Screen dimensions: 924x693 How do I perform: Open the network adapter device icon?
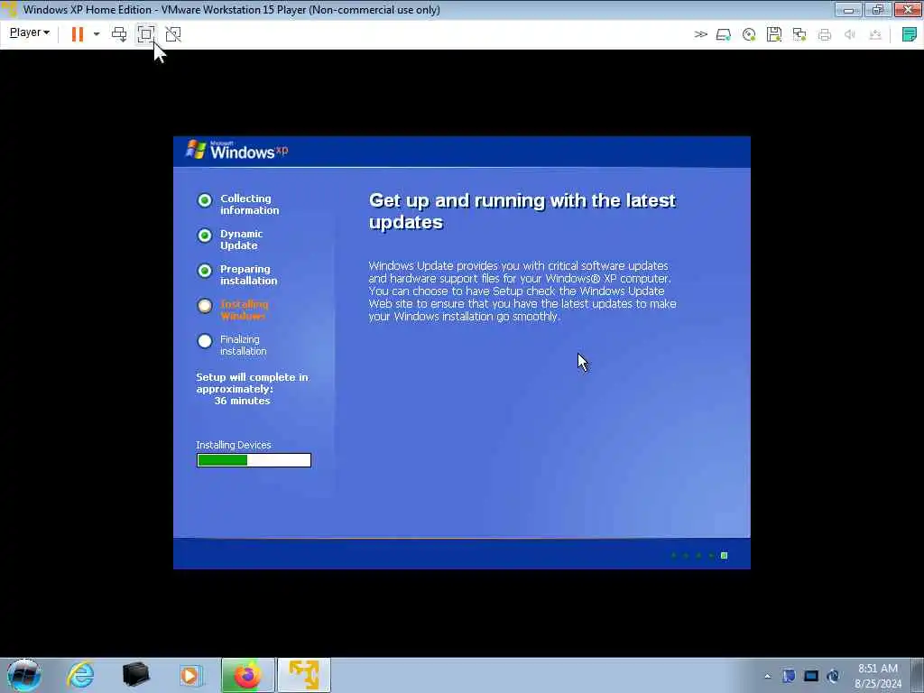pos(799,35)
